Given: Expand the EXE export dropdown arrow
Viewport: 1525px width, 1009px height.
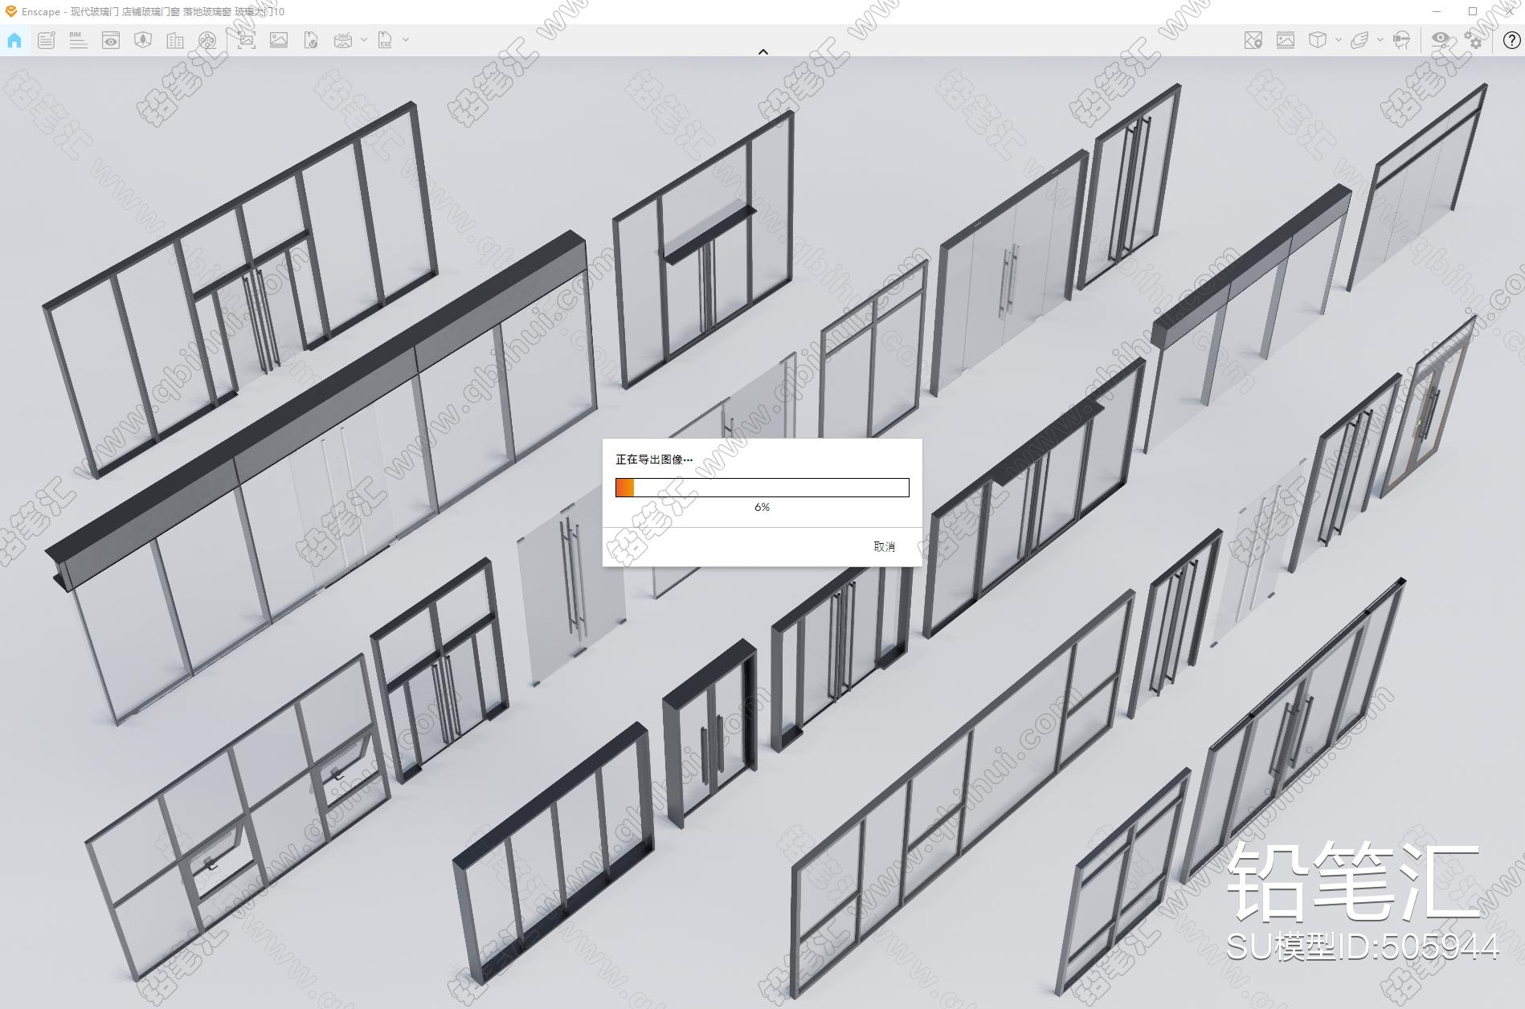Looking at the screenshot, I should 406,39.
